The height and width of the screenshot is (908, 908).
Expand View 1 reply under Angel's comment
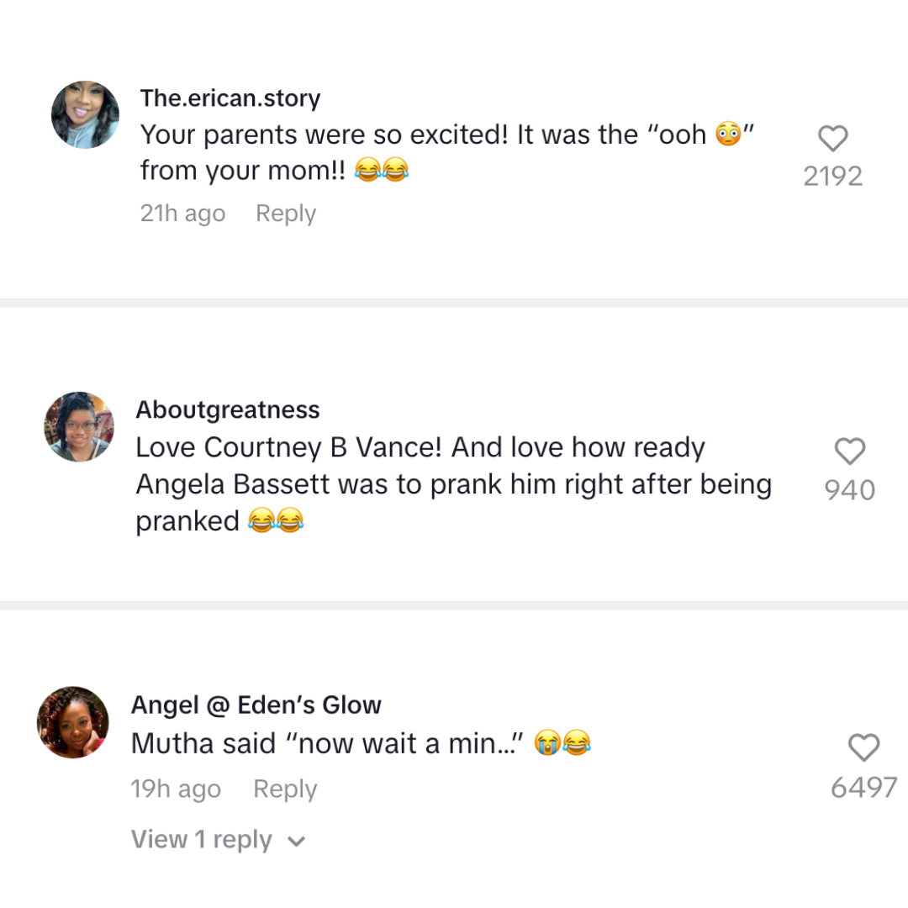tap(202, 839)
